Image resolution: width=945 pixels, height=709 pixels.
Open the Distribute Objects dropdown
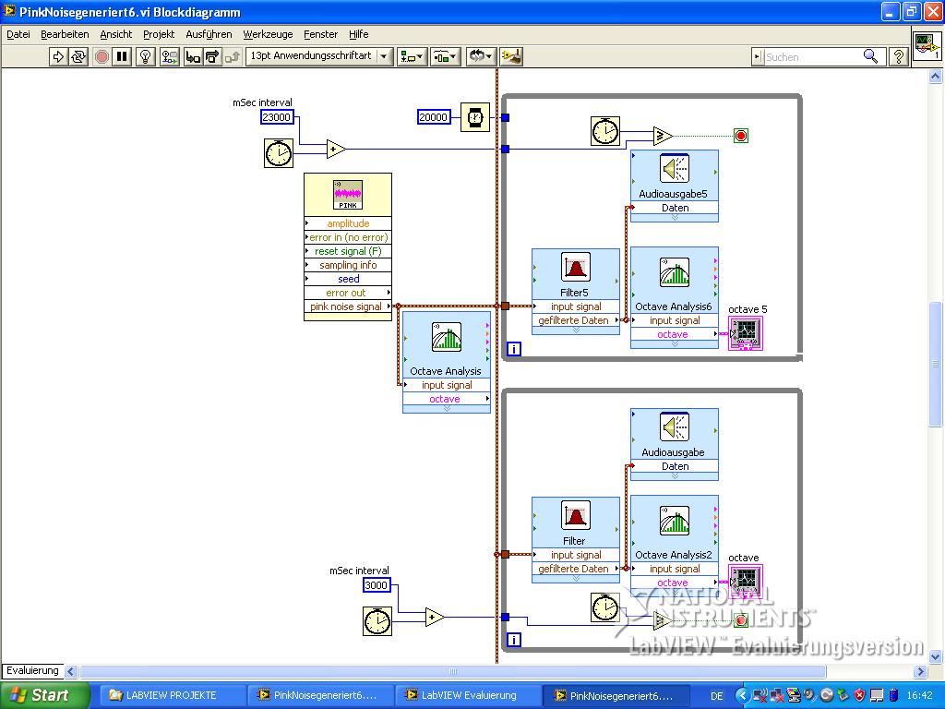446,56
